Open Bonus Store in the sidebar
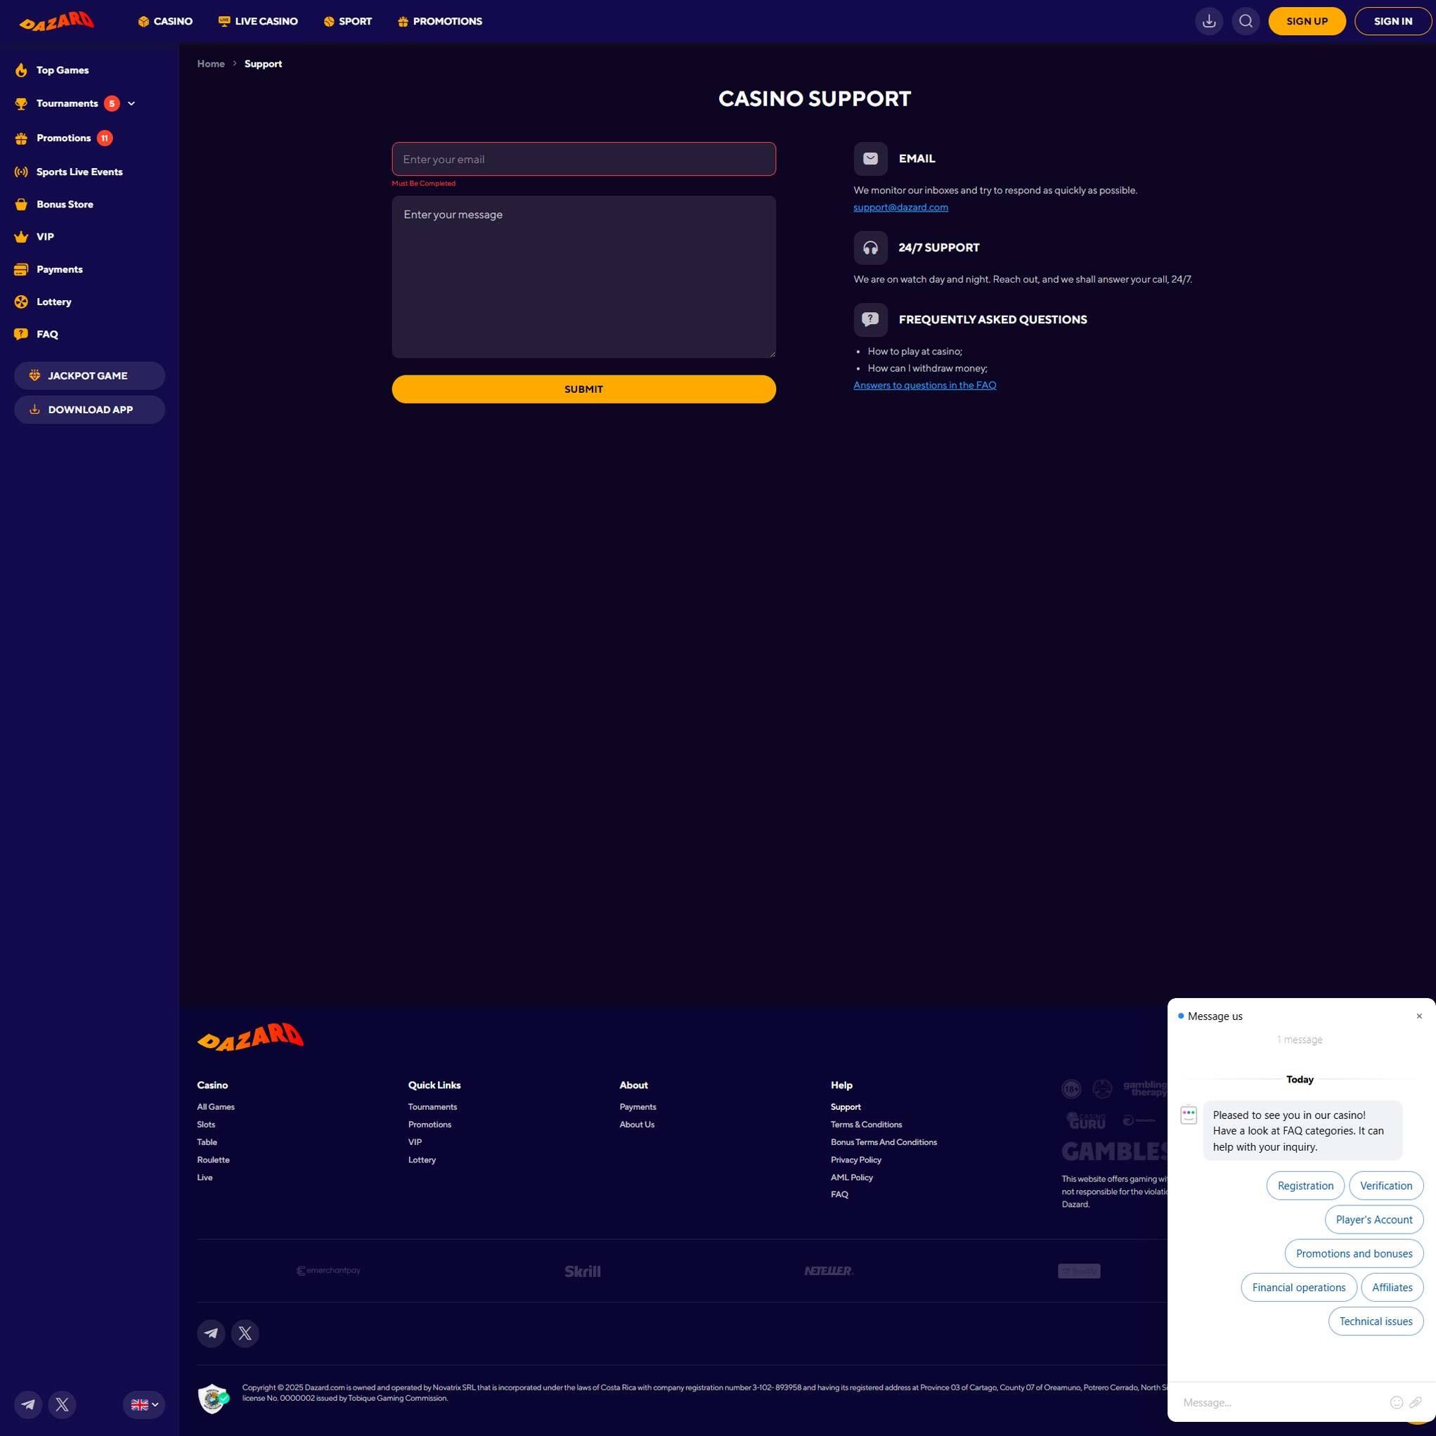 tap(65, 205)
